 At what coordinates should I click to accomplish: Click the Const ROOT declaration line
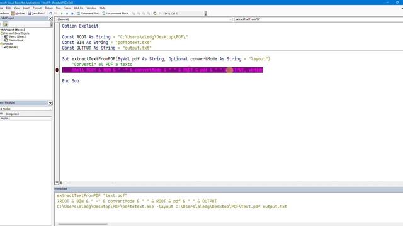[x=125, y=37]
